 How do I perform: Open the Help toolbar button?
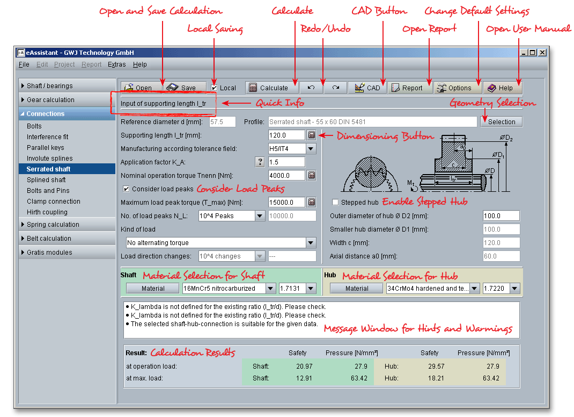tap(503, 88)
